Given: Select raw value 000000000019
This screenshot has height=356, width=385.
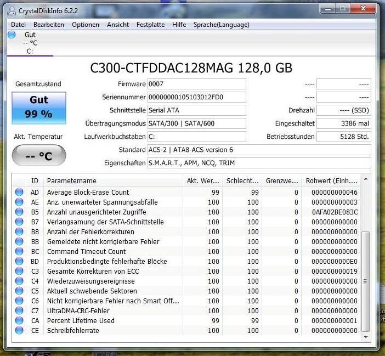Looking at the screenshot, I should (x=335, y=271).
